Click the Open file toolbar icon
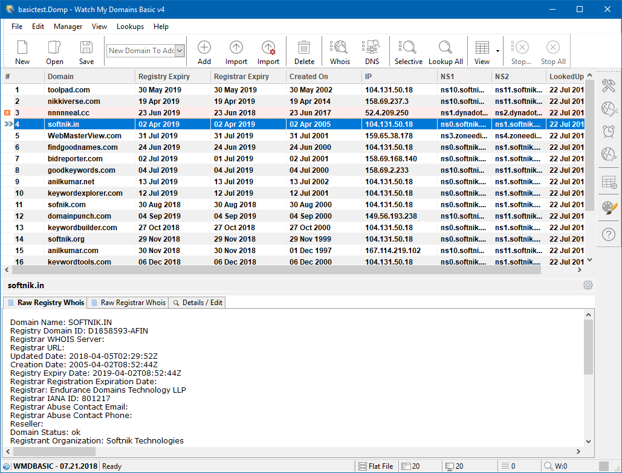Image resolution: width=622 pixels, height=473 pixels. [x=54, y=47]
